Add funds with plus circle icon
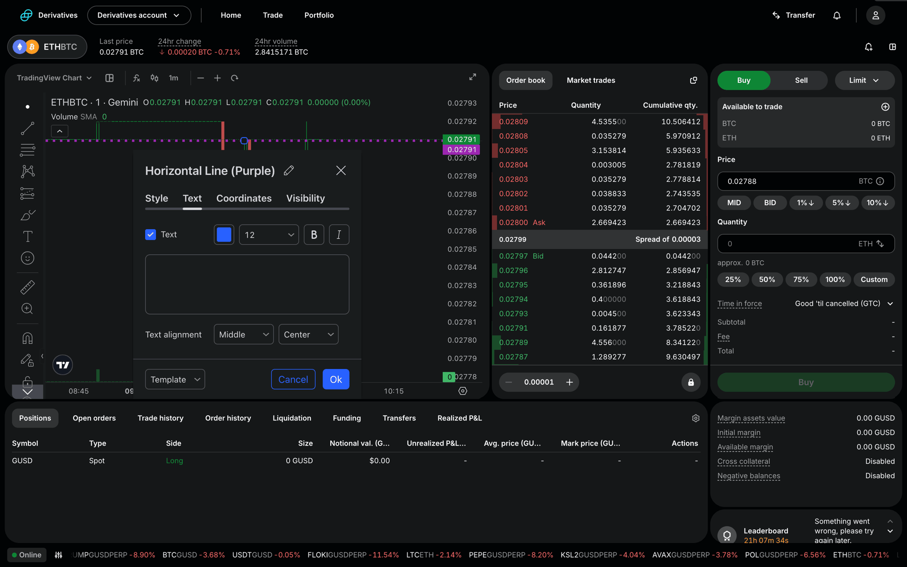Viewport: 907px width, 567px height. pyautogui.click(x=885, y=107)
